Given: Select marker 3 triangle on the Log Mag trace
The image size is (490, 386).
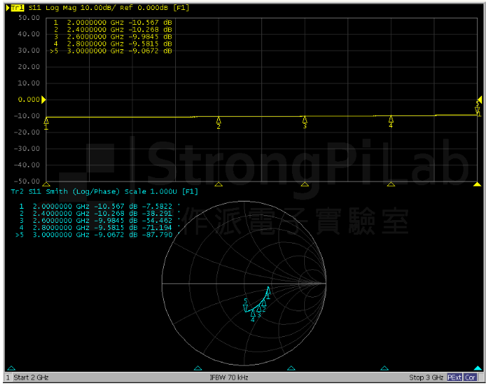Looking at the screenshot, I should [305, 120].
